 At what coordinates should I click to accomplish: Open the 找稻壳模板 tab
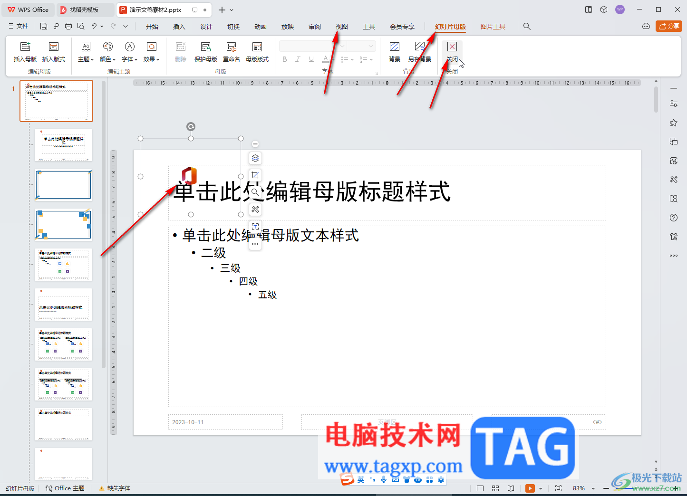pyautogui.click(x=86, y=10)
